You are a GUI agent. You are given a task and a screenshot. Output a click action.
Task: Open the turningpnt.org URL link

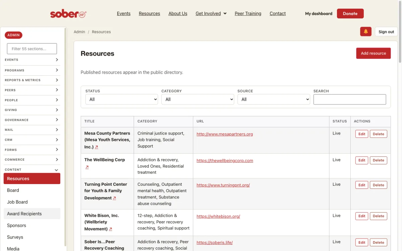point(223,185)
